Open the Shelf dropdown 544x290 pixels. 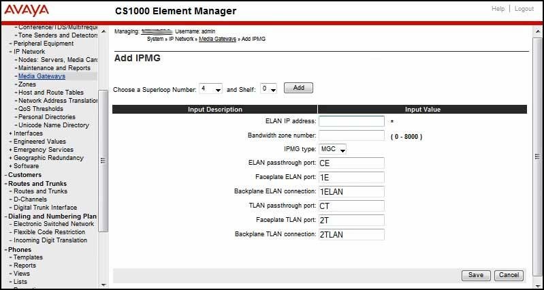(268, 89)
